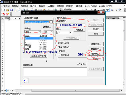Click the Numbered list icon
The height and width of the screenshot is (95, 126).
click(112, 10)
